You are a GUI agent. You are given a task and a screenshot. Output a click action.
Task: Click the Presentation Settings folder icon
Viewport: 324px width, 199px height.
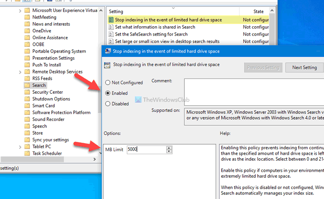click(27, 58)
